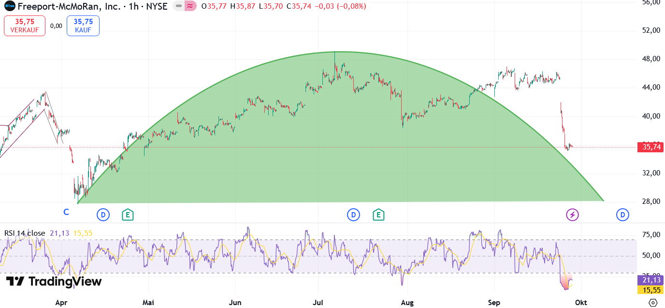Screen dimensions: 665x308
Task: Click the spread value 0,00
Action: [x=56, y=26]
